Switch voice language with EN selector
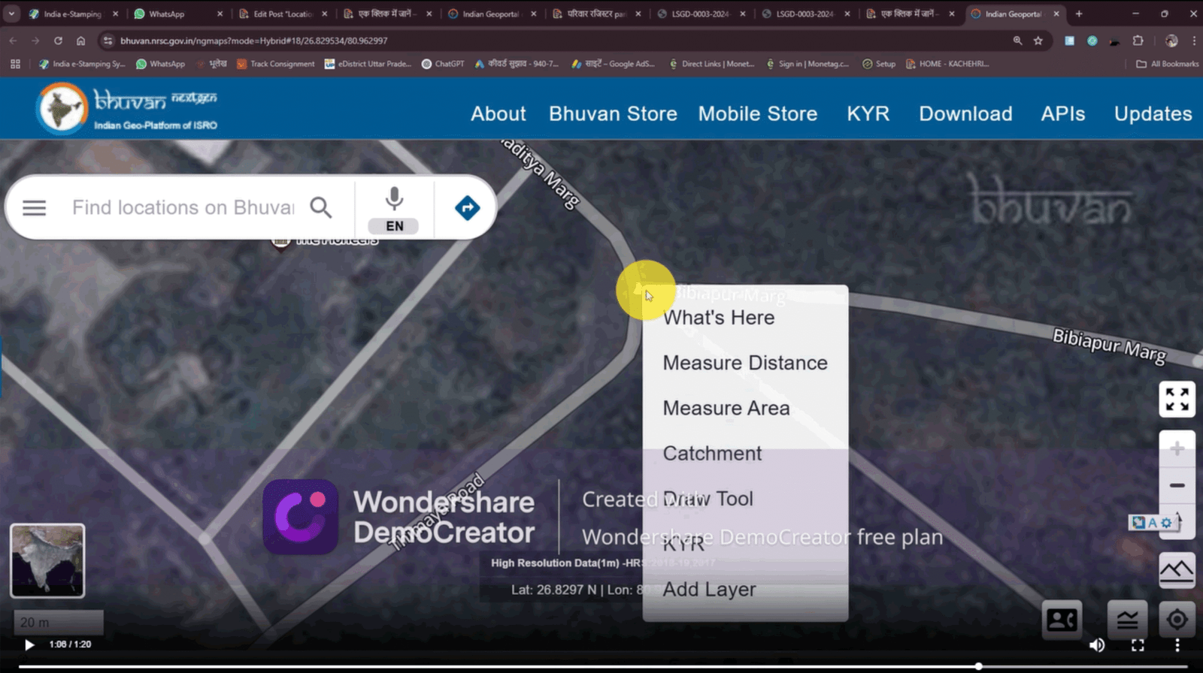This screenshot has height=673, width=1203. tap(394, 226)
